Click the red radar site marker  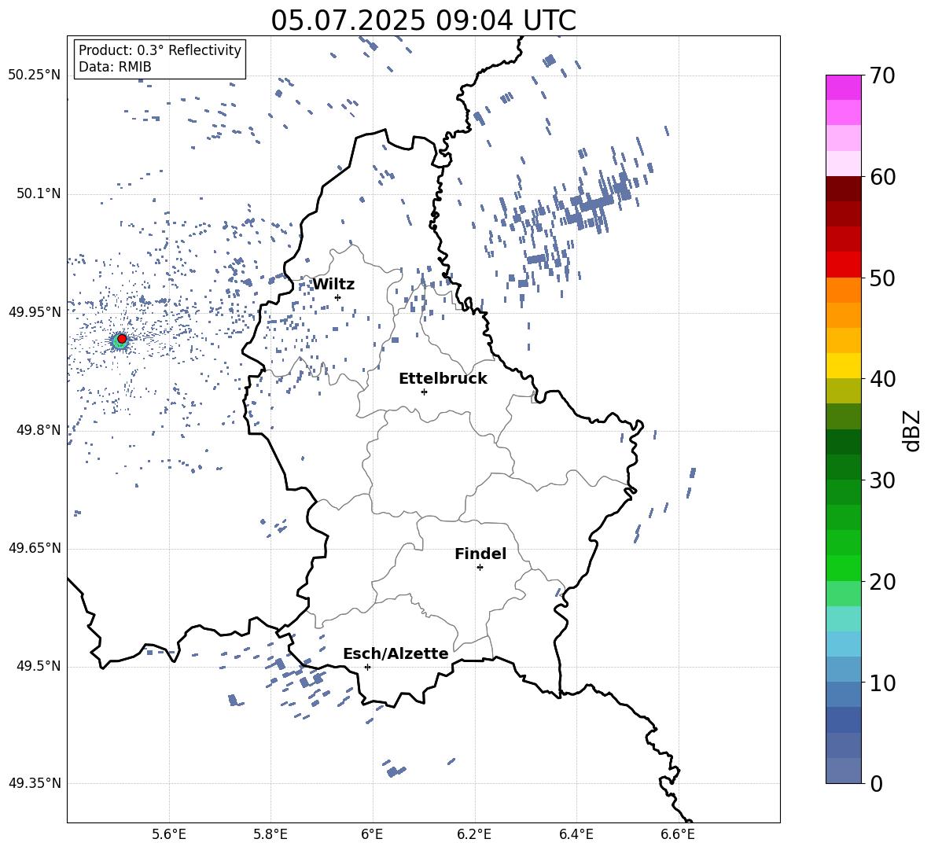[x=122, y=339]
